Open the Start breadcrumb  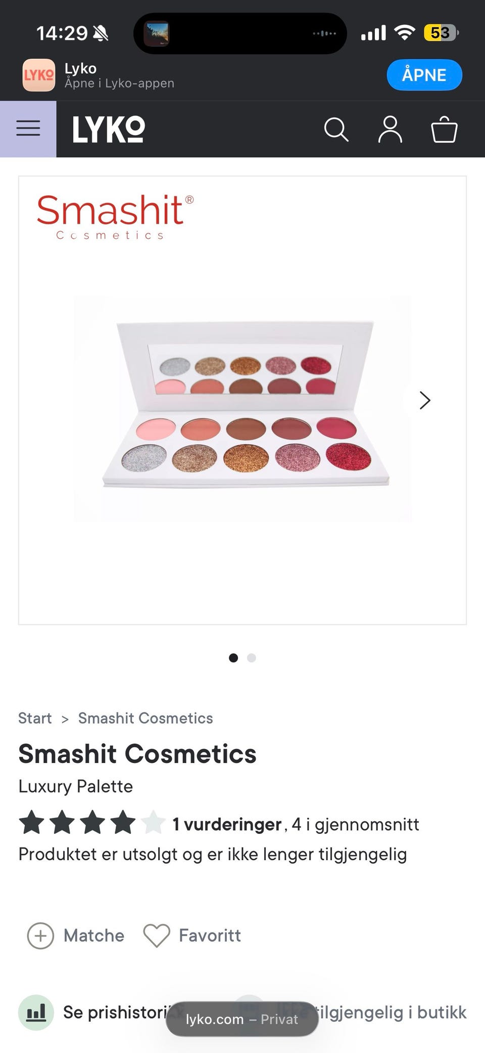coord(35,718)
